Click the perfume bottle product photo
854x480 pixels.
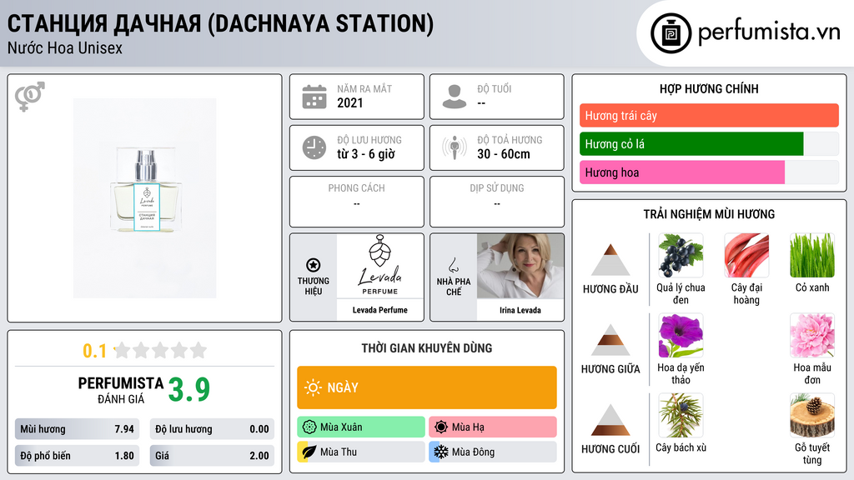click(x=145, y=198)
